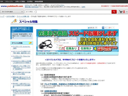Image resolution: width=128 pixels, height=96 pixels.
Task: Open the マイクロソフト Surface Pro sidebar link
Action: [22, 47]
